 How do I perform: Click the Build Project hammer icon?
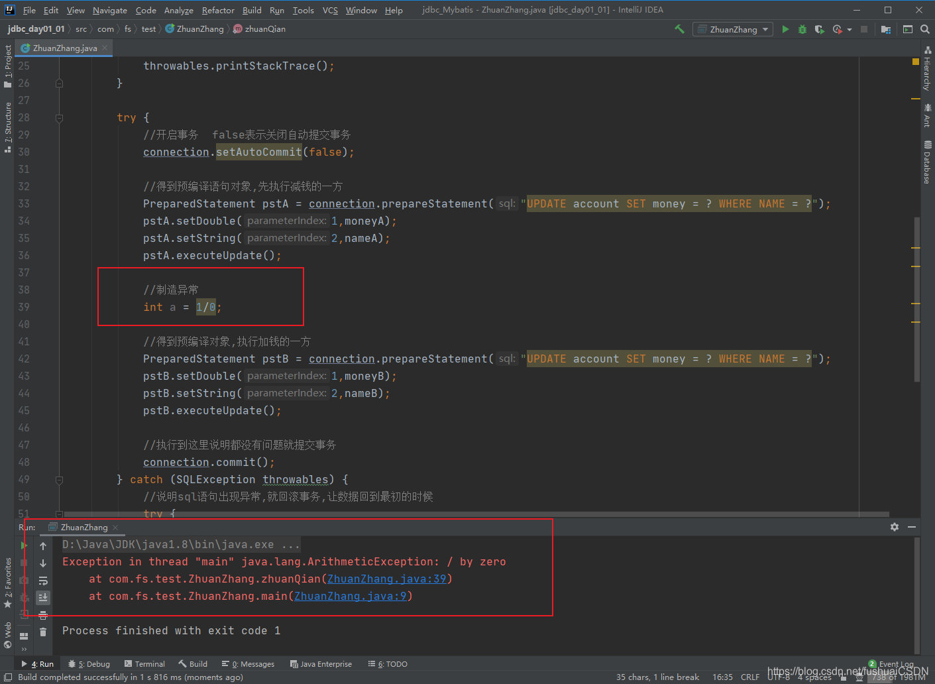tap(679, 29)
